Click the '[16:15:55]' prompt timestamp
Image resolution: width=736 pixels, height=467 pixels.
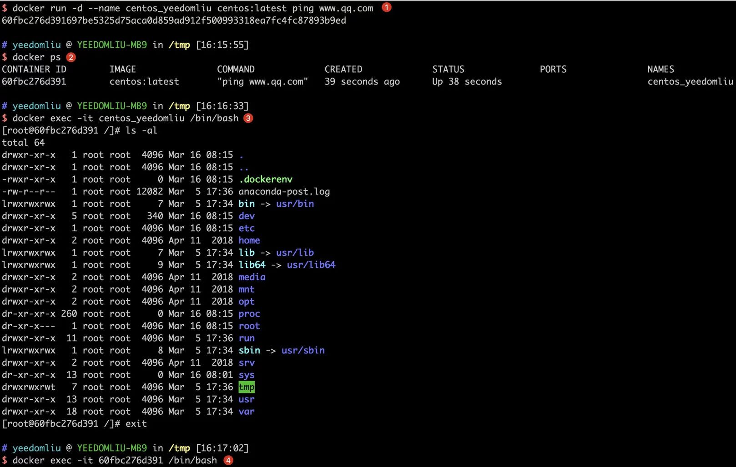point(222,45)
